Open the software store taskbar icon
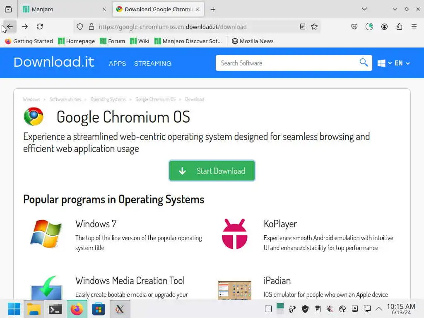 click(99, 309)
